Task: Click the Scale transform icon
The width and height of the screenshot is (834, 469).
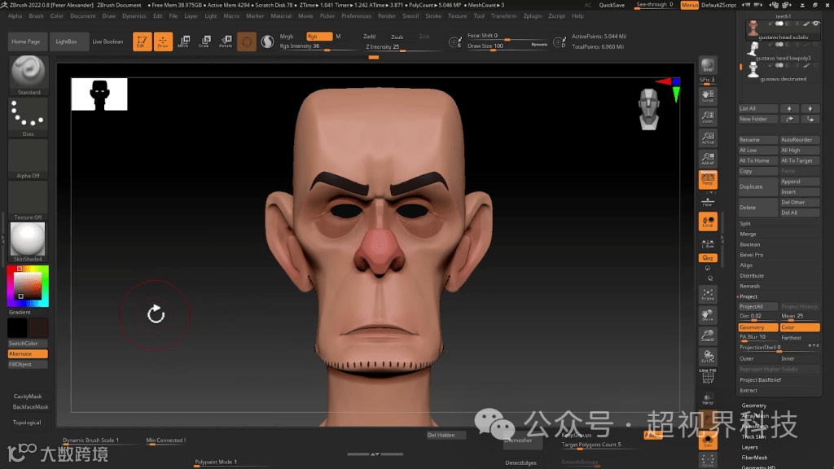Action: coord(204,42)
